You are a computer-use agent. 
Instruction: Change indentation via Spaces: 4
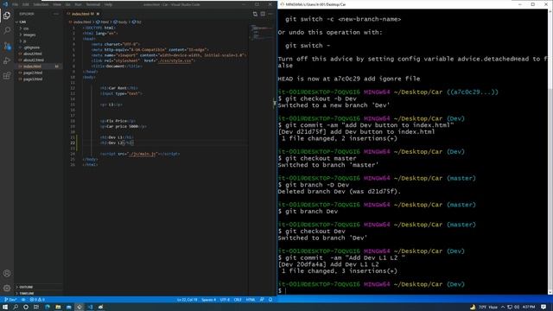208,300
